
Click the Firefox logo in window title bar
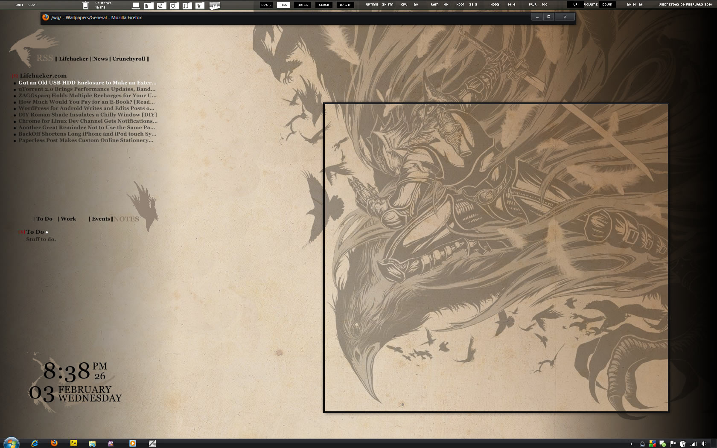(x=46, y=17)
